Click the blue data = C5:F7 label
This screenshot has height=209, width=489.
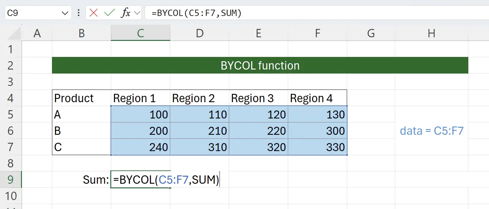[x=431, y=131]
